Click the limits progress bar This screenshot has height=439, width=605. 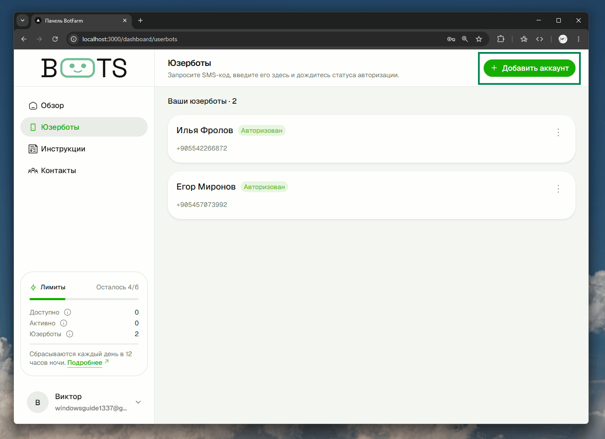[84, 299]
